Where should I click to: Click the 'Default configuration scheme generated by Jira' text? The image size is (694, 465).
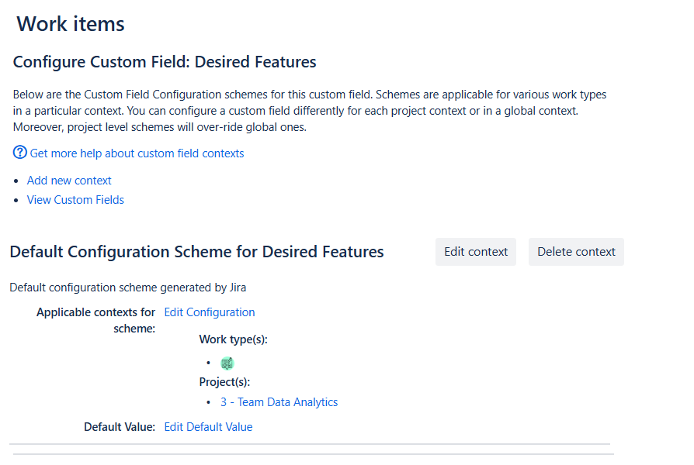128,288
